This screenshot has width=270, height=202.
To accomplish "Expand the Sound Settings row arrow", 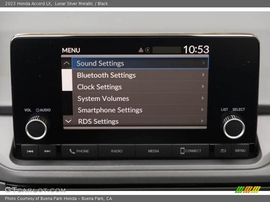I will click(x=204, y=63).
